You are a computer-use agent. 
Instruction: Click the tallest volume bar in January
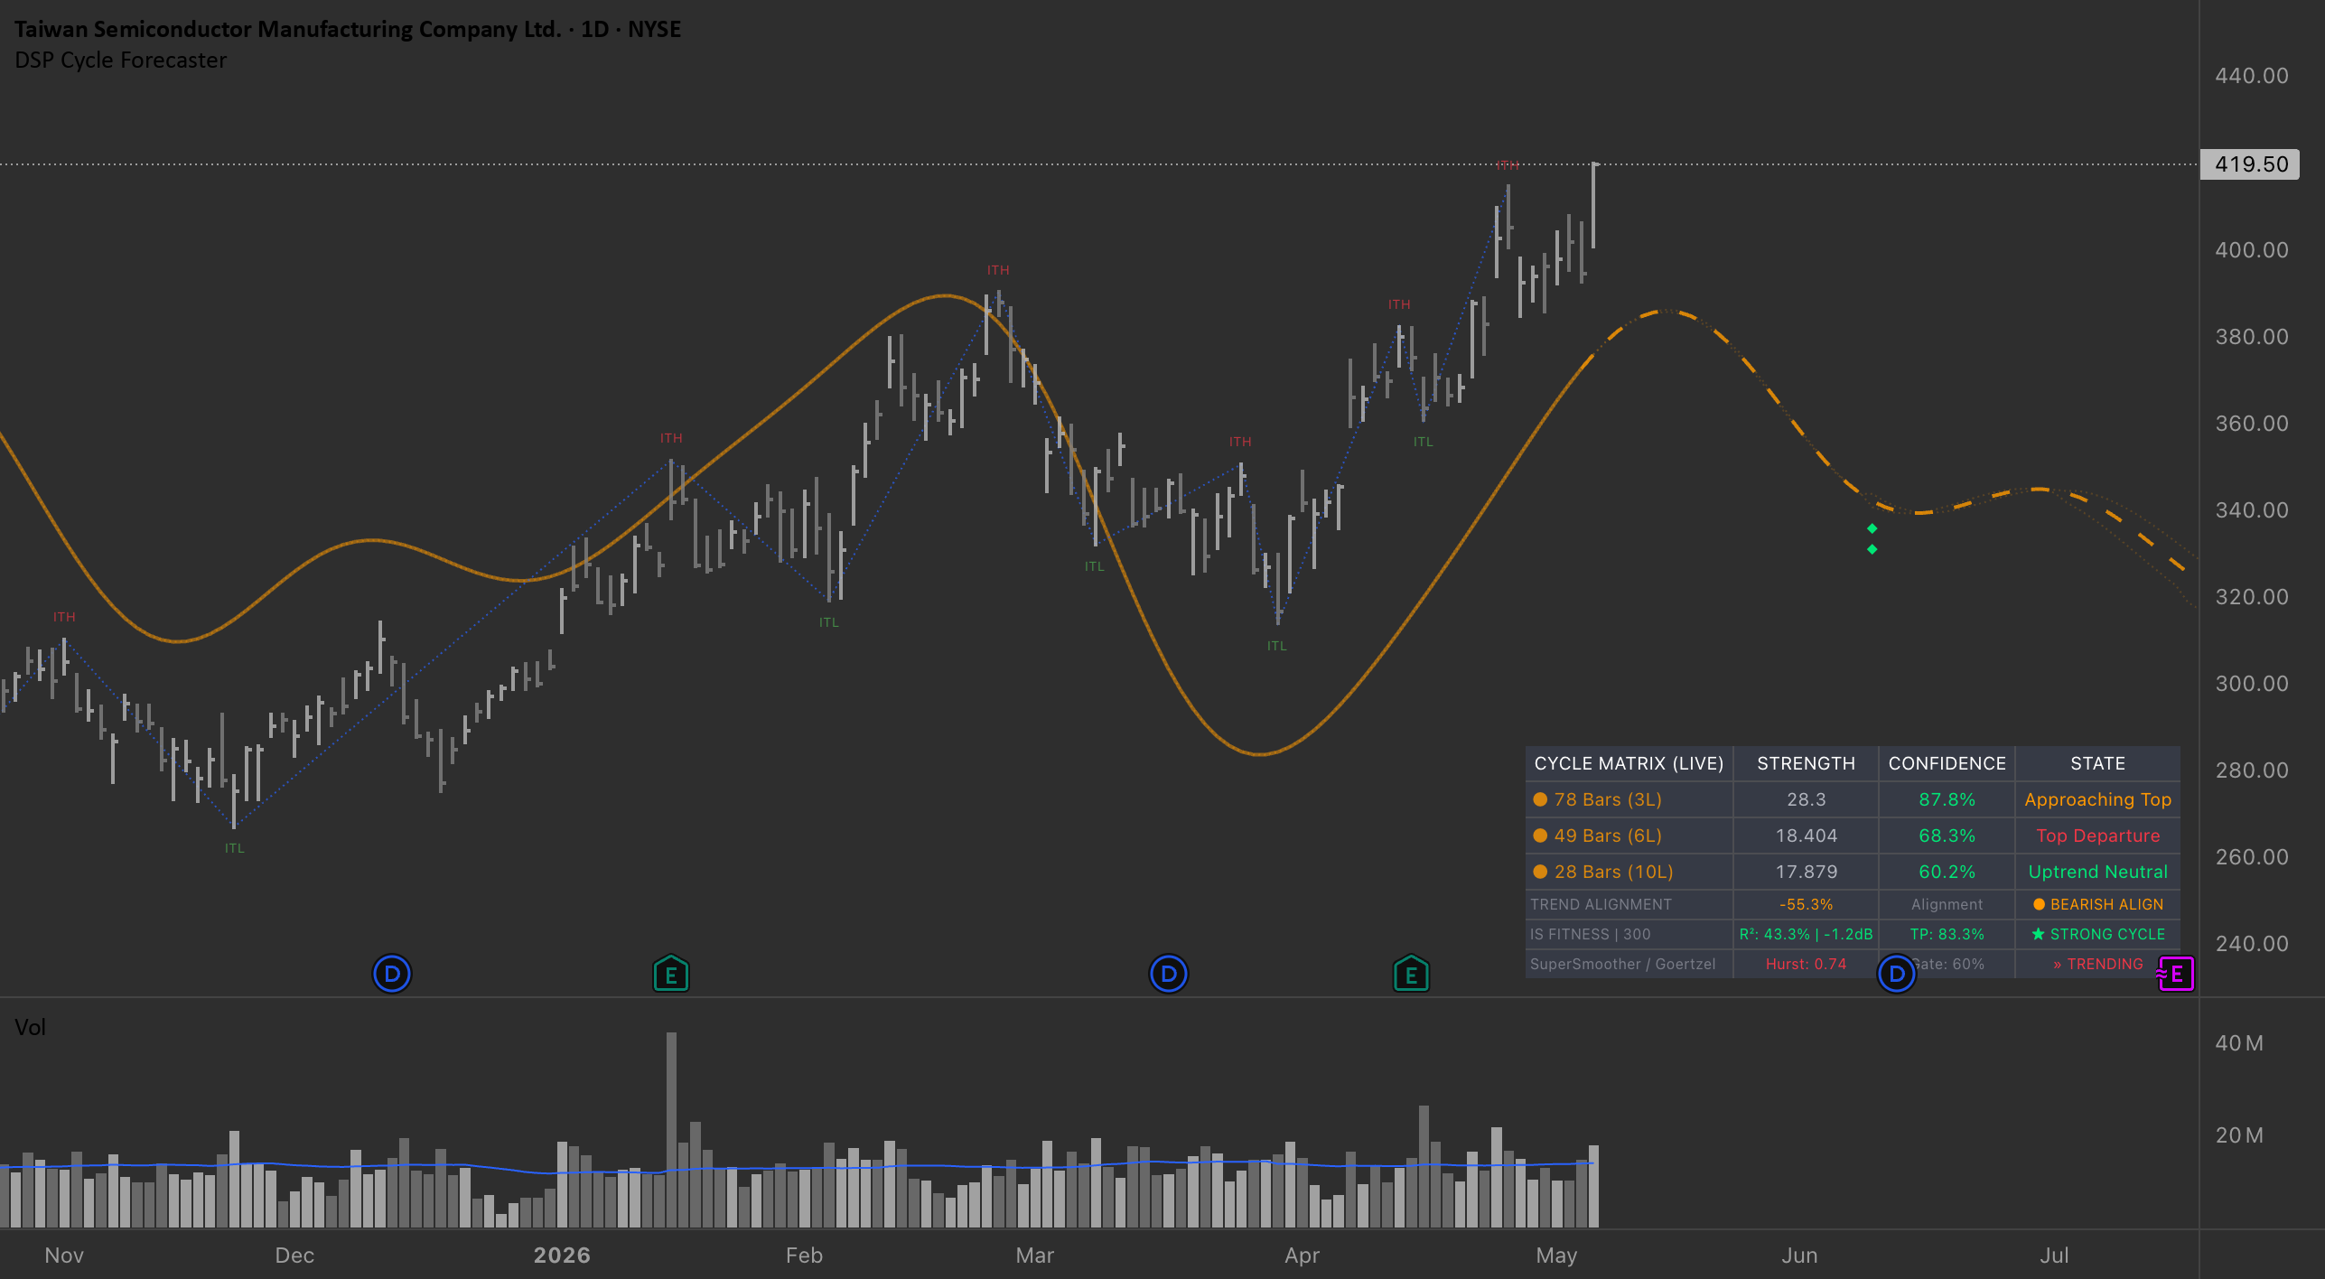[x=671, y=1129]
